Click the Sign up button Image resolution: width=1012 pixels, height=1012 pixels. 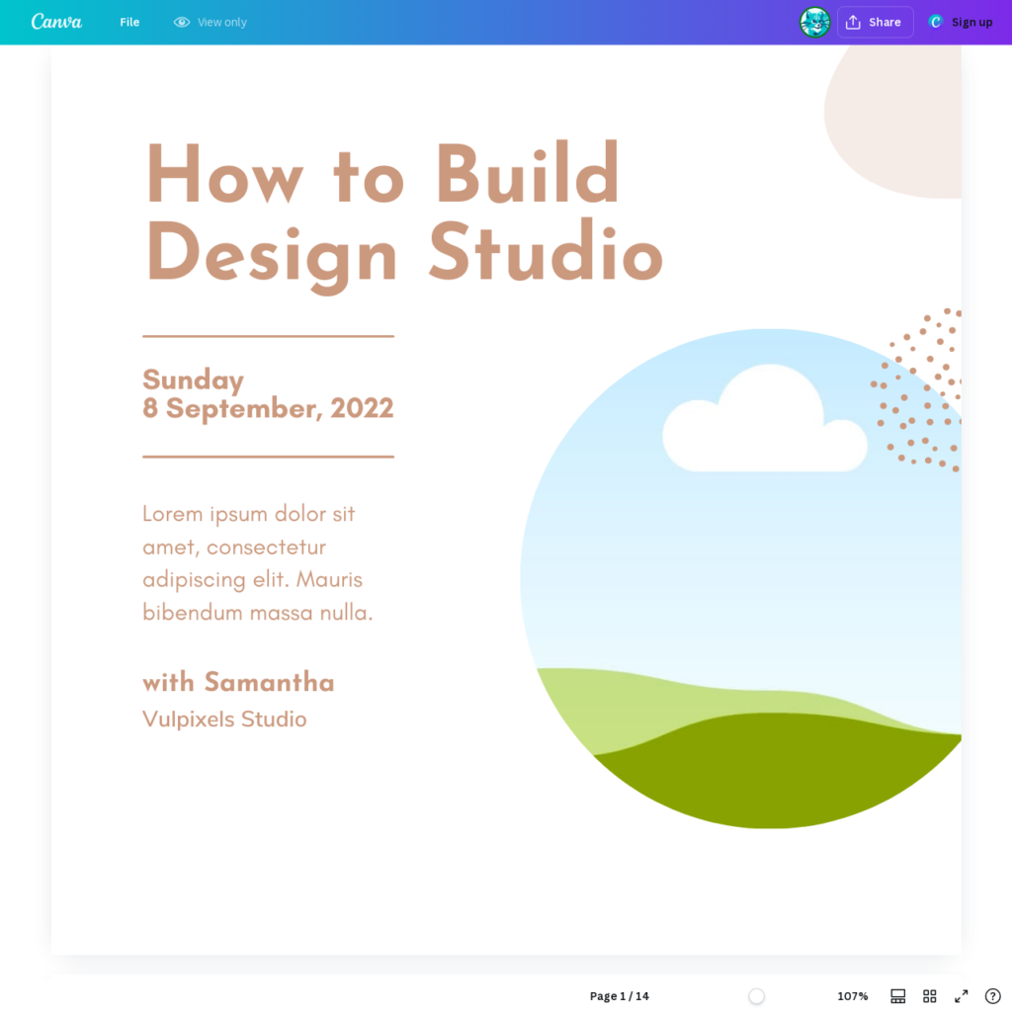[x=961, y=22]
